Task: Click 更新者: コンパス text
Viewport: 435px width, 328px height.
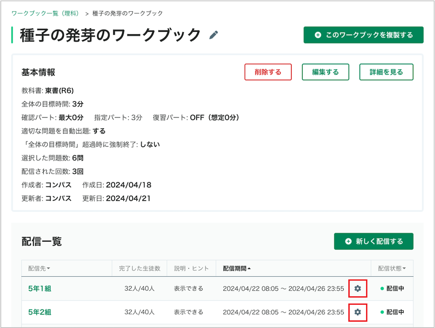Action: (x=47, y=198)
